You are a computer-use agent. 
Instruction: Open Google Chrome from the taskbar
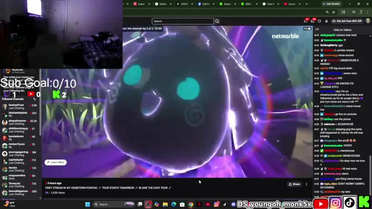pyautogui.click(x=191, y=204)
